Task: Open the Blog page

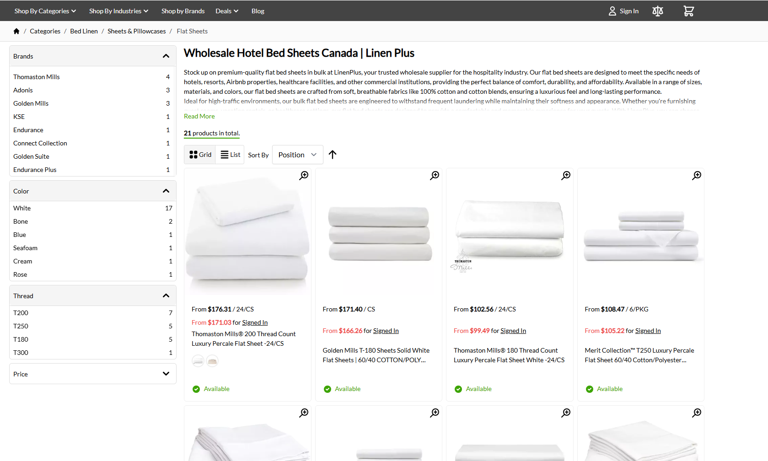Action: tap(258, 11)
